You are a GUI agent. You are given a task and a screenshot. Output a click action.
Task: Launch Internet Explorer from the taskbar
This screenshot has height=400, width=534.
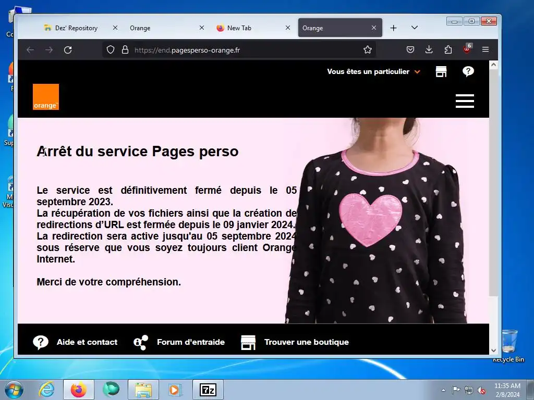point(46,390)
